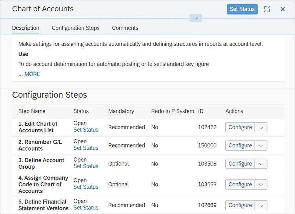Configure the Define Account Group step

pyautogui.click(x=240, y=164)
